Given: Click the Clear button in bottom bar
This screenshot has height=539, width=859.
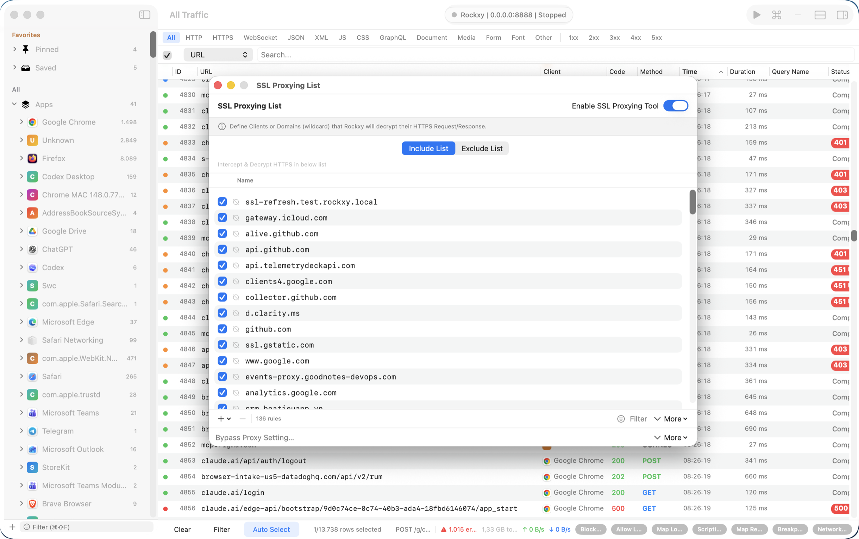Looking at the screenshot, I should [182, 530].
